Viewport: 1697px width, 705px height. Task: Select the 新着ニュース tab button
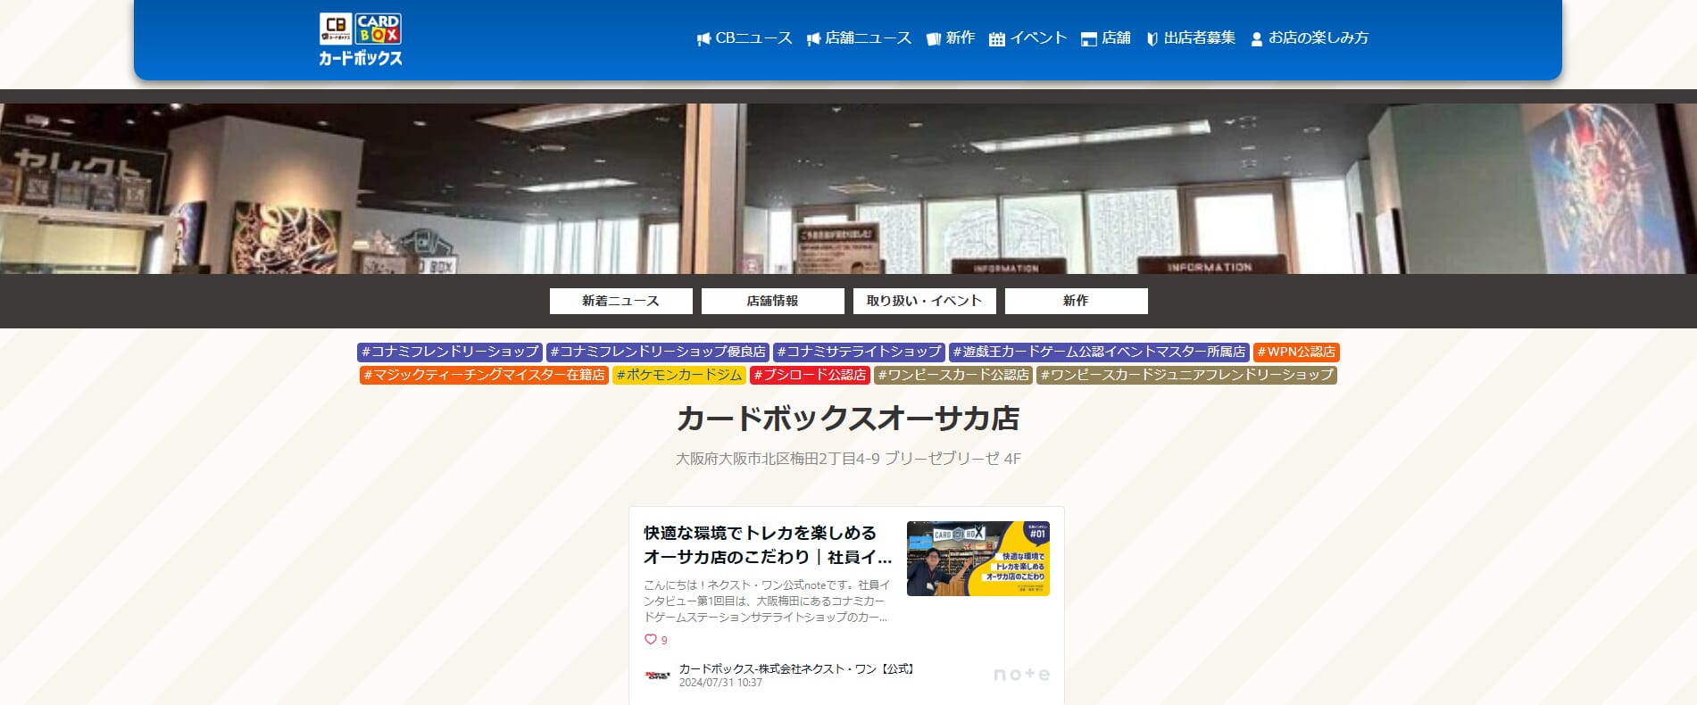621,301
